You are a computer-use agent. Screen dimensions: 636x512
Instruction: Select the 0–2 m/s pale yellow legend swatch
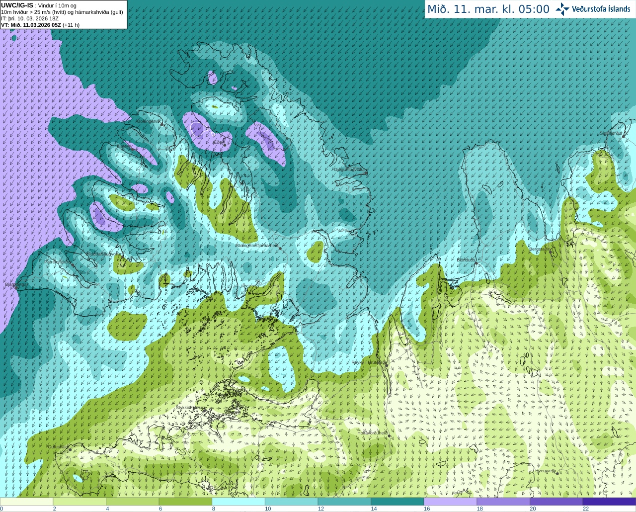coord(26,502)
